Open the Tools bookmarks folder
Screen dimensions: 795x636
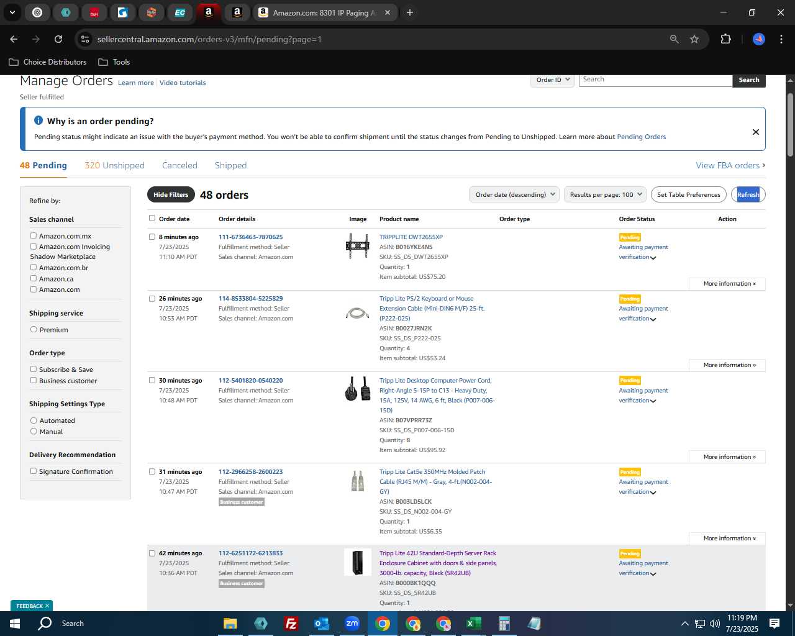click(x=114, y=62)
